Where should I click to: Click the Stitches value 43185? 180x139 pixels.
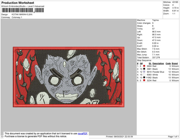[x=175, y=2]
